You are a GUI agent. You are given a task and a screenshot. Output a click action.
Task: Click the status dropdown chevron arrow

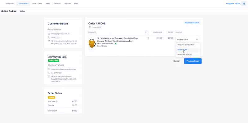(197, 40)
